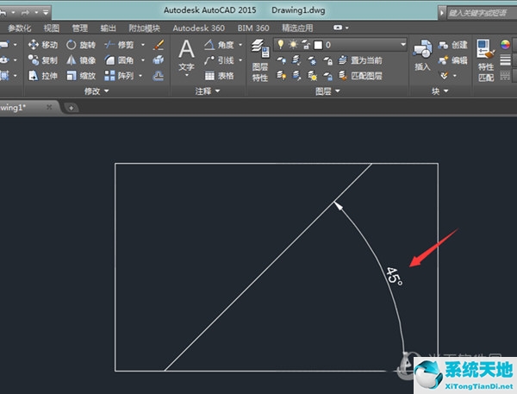This screenshot has height=394, width=517.
Task: Switch to the Output (输出) ribbon tab
Action: coord(109,28)
